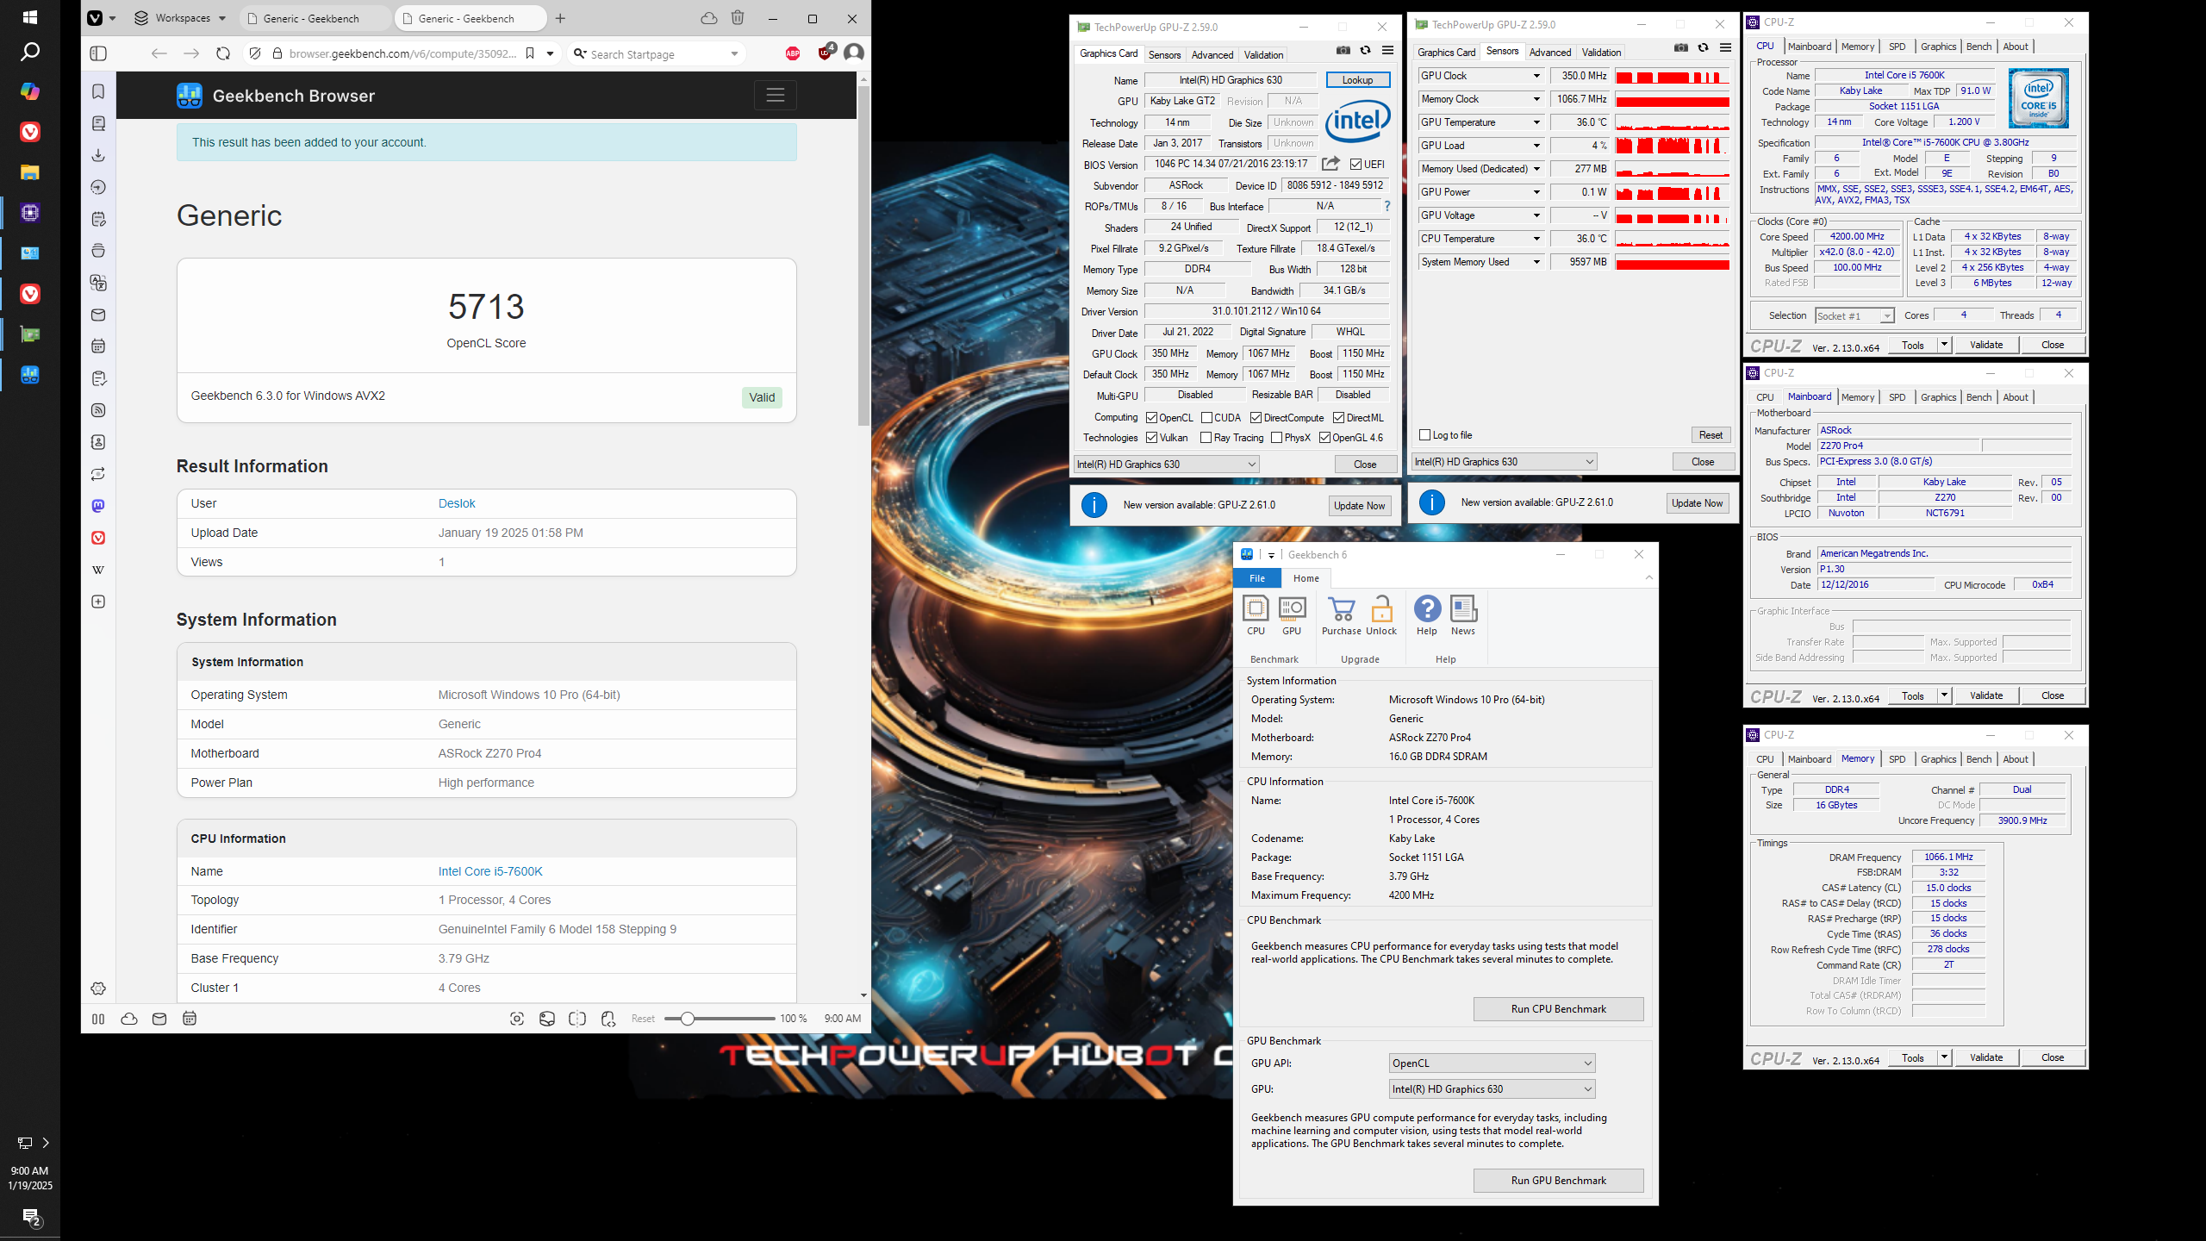Open the closed tabs trash icon
The height and width of the screenshot is (1241, 2206).
tap(738, 18)
